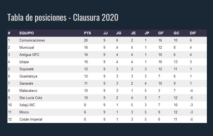Image resolution: width=213 pixels, height=136 pixels.
Task: Click the GF column header
Action: [x=161, y=33]
